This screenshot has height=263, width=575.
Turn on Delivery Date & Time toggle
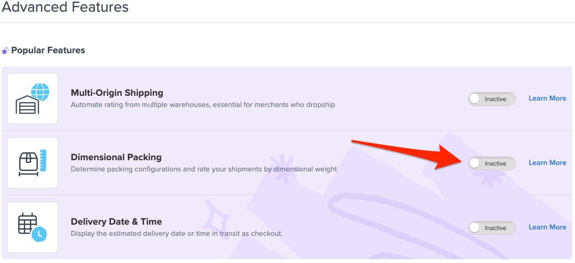point(491,228)
